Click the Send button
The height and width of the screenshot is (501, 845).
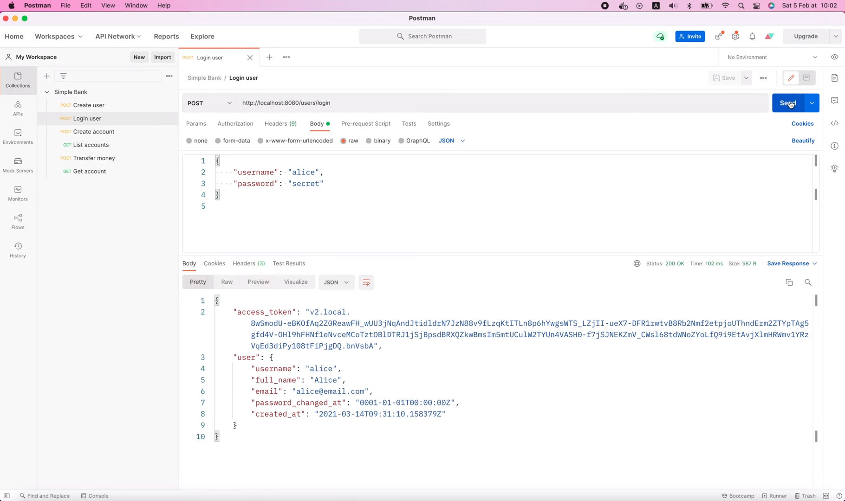pos(788,103)
